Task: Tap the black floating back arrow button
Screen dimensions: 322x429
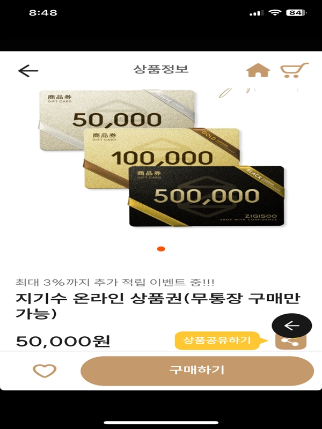Action: [x=291, y=326]
